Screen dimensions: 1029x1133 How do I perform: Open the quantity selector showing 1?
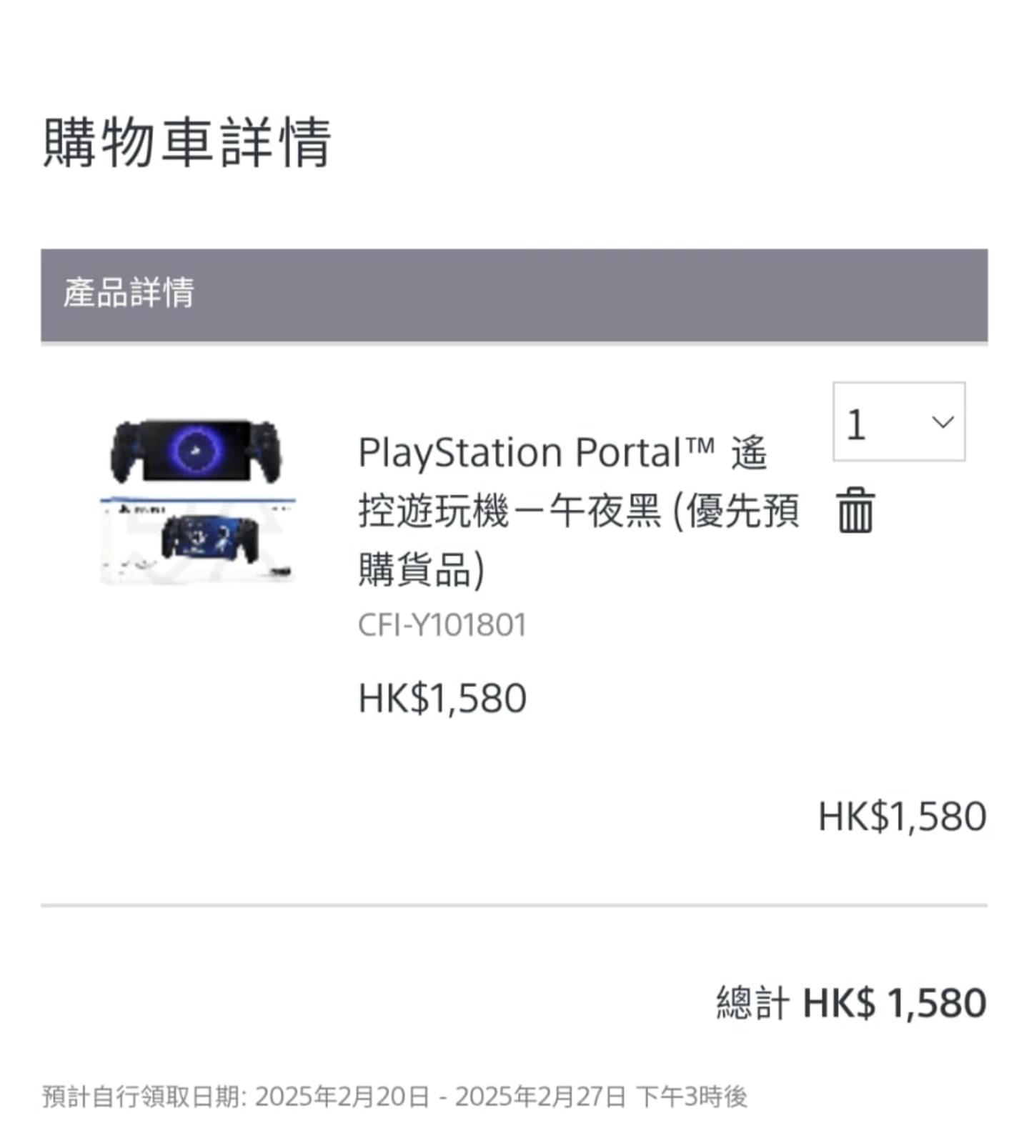[x=898, y=421]
